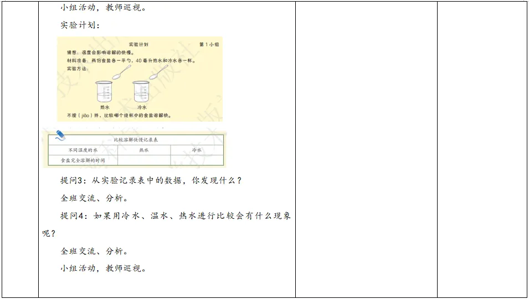Image resolution: width=529 pixels, height=299 pixels.
Task: Click the blue pencil icon on record table
Action: pos(60,135)
